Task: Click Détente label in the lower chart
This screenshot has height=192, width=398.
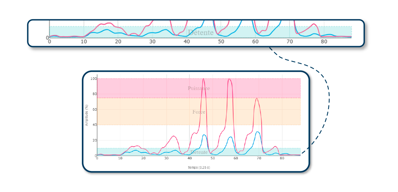Action: (199, 152)
